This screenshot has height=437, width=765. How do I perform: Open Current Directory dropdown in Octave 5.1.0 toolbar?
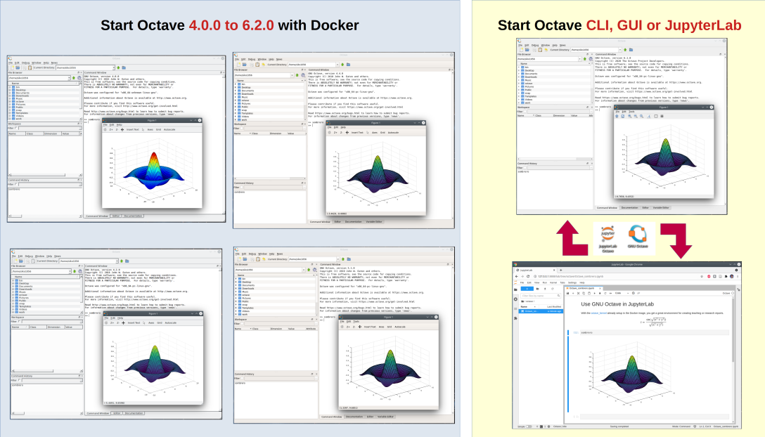coord(338,259)
